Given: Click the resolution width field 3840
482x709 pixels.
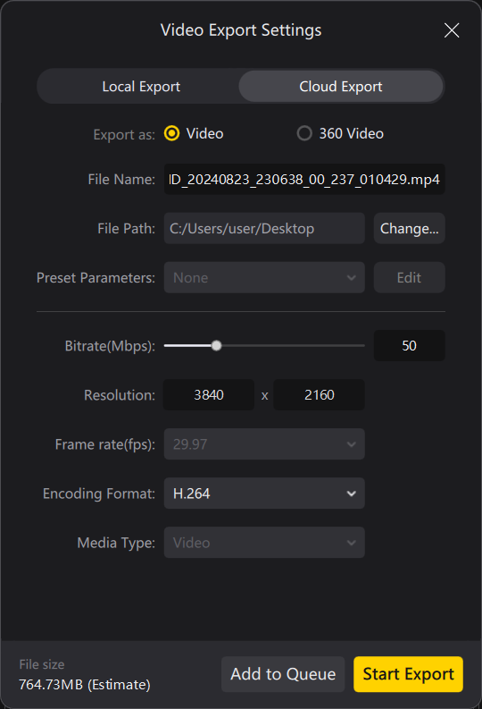Looking at the screenshot, I should (209, 395).
